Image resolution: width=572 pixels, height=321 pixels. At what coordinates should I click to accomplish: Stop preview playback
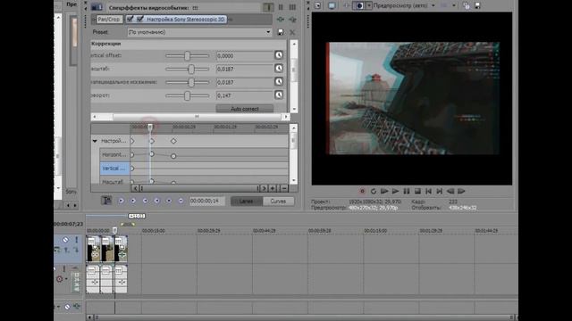[417, 191]
